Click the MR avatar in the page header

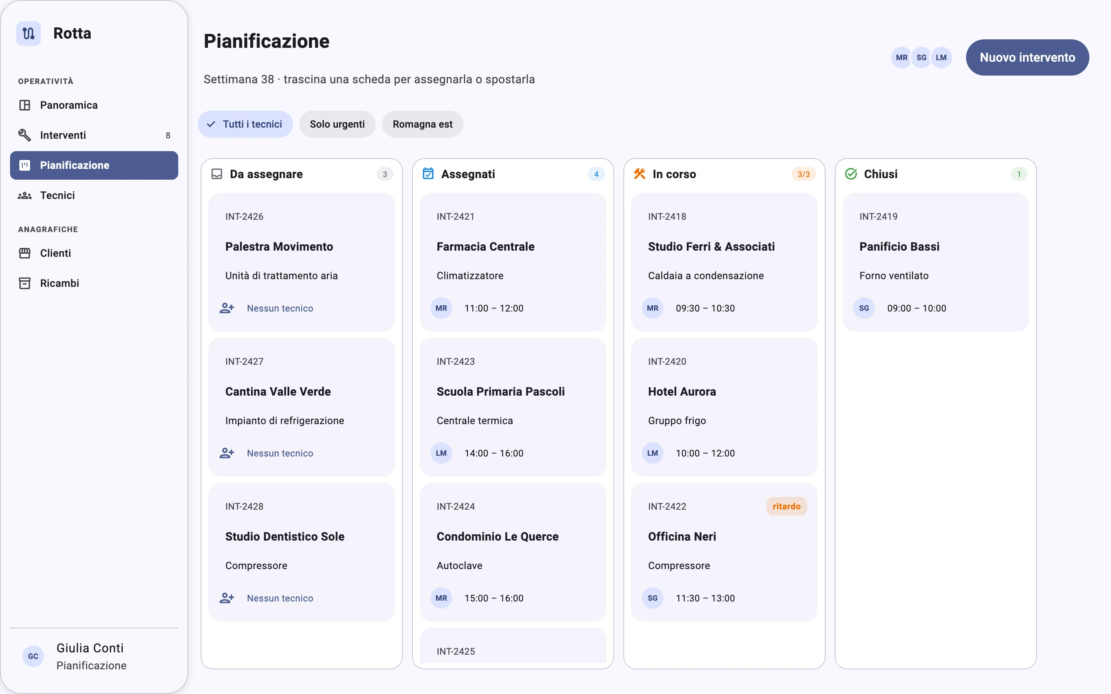point(902,58)
